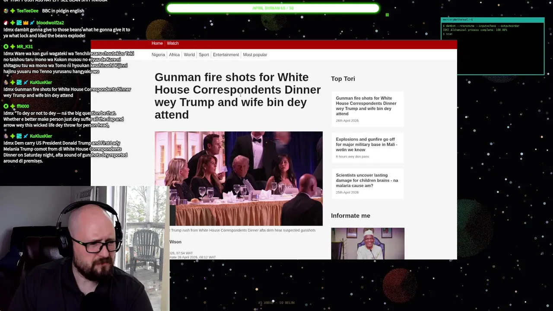Click the green diamond badge beside TeeTeeDee
553x311 pixels.
(13, 11)
